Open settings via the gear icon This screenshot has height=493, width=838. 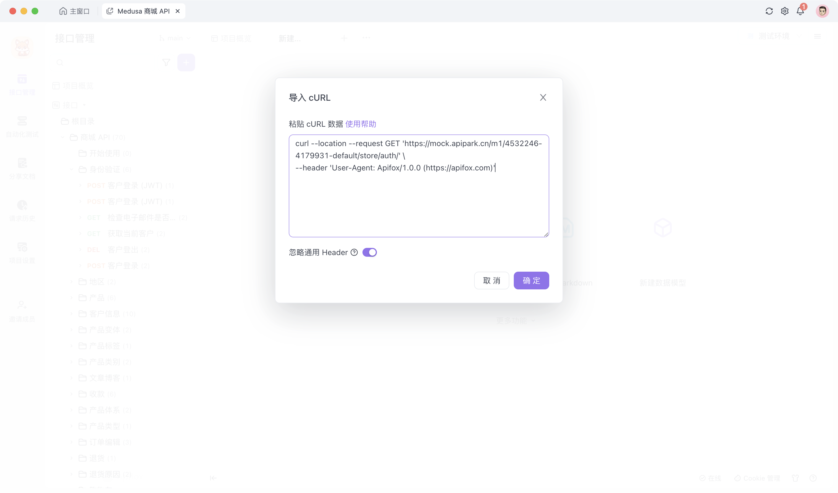[785, 11]
